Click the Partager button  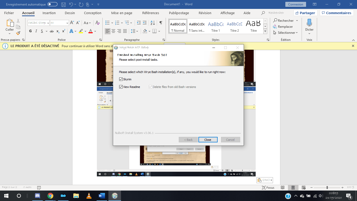(306, 13)
